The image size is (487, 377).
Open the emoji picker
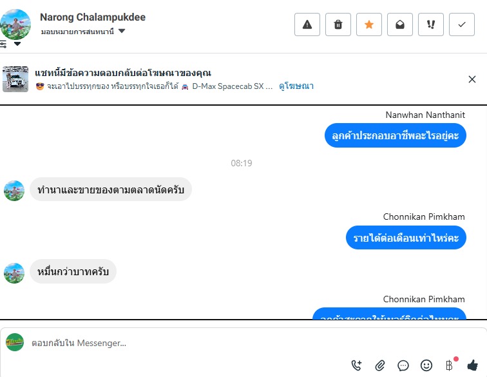pos(426,365)
